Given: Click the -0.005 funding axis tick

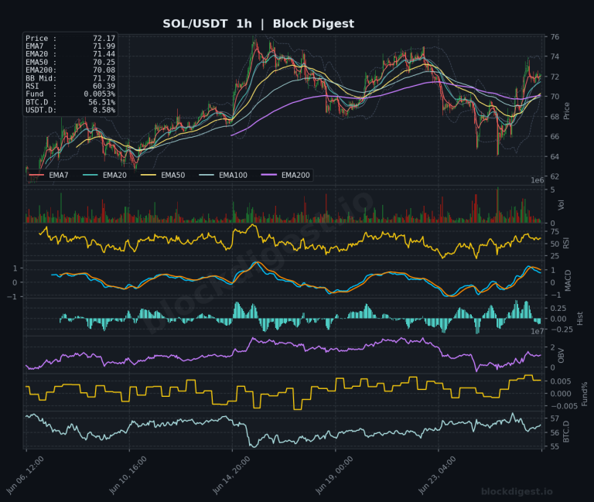Looking at the screenshot, I should tap(564, 406).
